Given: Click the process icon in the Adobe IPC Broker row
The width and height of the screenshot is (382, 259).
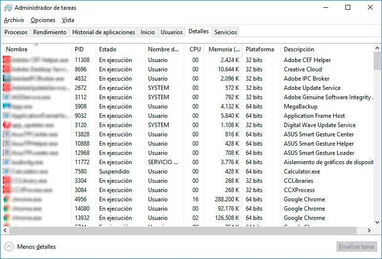Looking at the screenshot, I should pos(7,79).
